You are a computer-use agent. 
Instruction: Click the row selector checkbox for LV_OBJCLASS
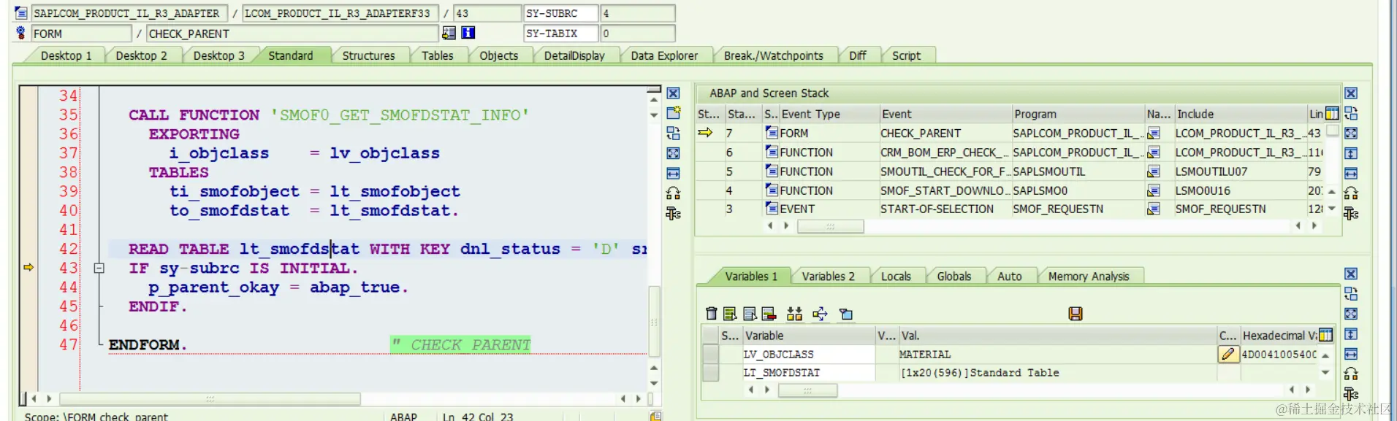(x=709, y=354)
